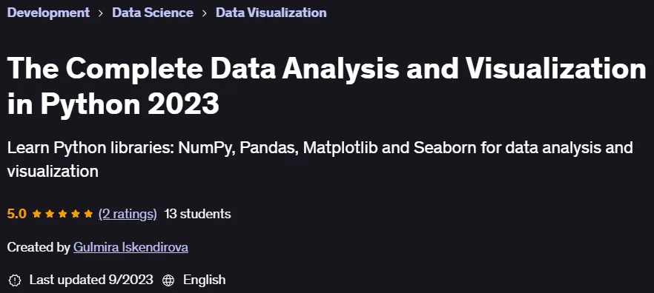This screenshot has width=654, height=293.
Task: Click the second orange rating star
Action: [50, 214]
